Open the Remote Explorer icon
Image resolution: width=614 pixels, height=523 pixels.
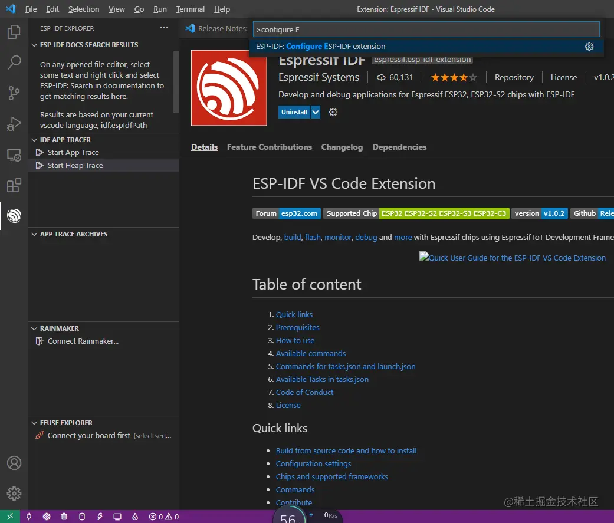pyautogui.click(x=14, y=154)
